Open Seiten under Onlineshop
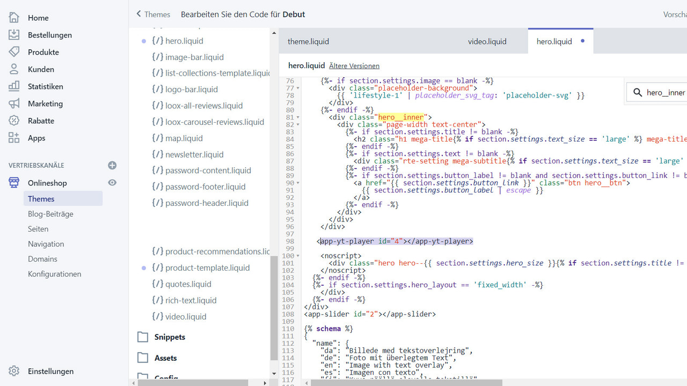The height and width of the screenshot is (386, 687). pyautogui.click(x=38, y=229)
